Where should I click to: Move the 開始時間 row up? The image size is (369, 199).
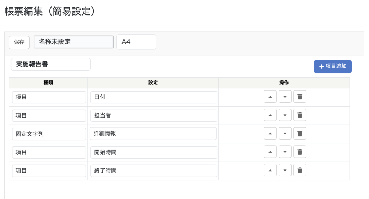(270, 152)
